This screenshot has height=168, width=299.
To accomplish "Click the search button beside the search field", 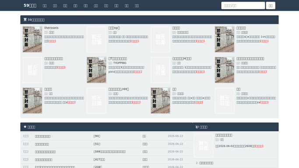I will pyautogui.click(x=271, y=6).
